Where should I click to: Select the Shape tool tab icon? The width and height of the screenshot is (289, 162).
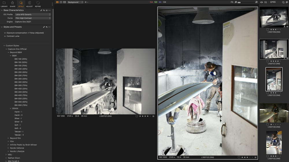(12, 4)
